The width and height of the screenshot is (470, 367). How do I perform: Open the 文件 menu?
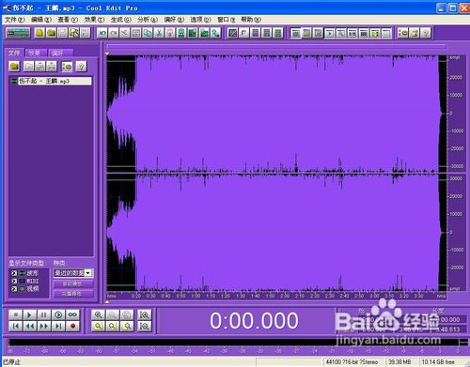[14, 20]
